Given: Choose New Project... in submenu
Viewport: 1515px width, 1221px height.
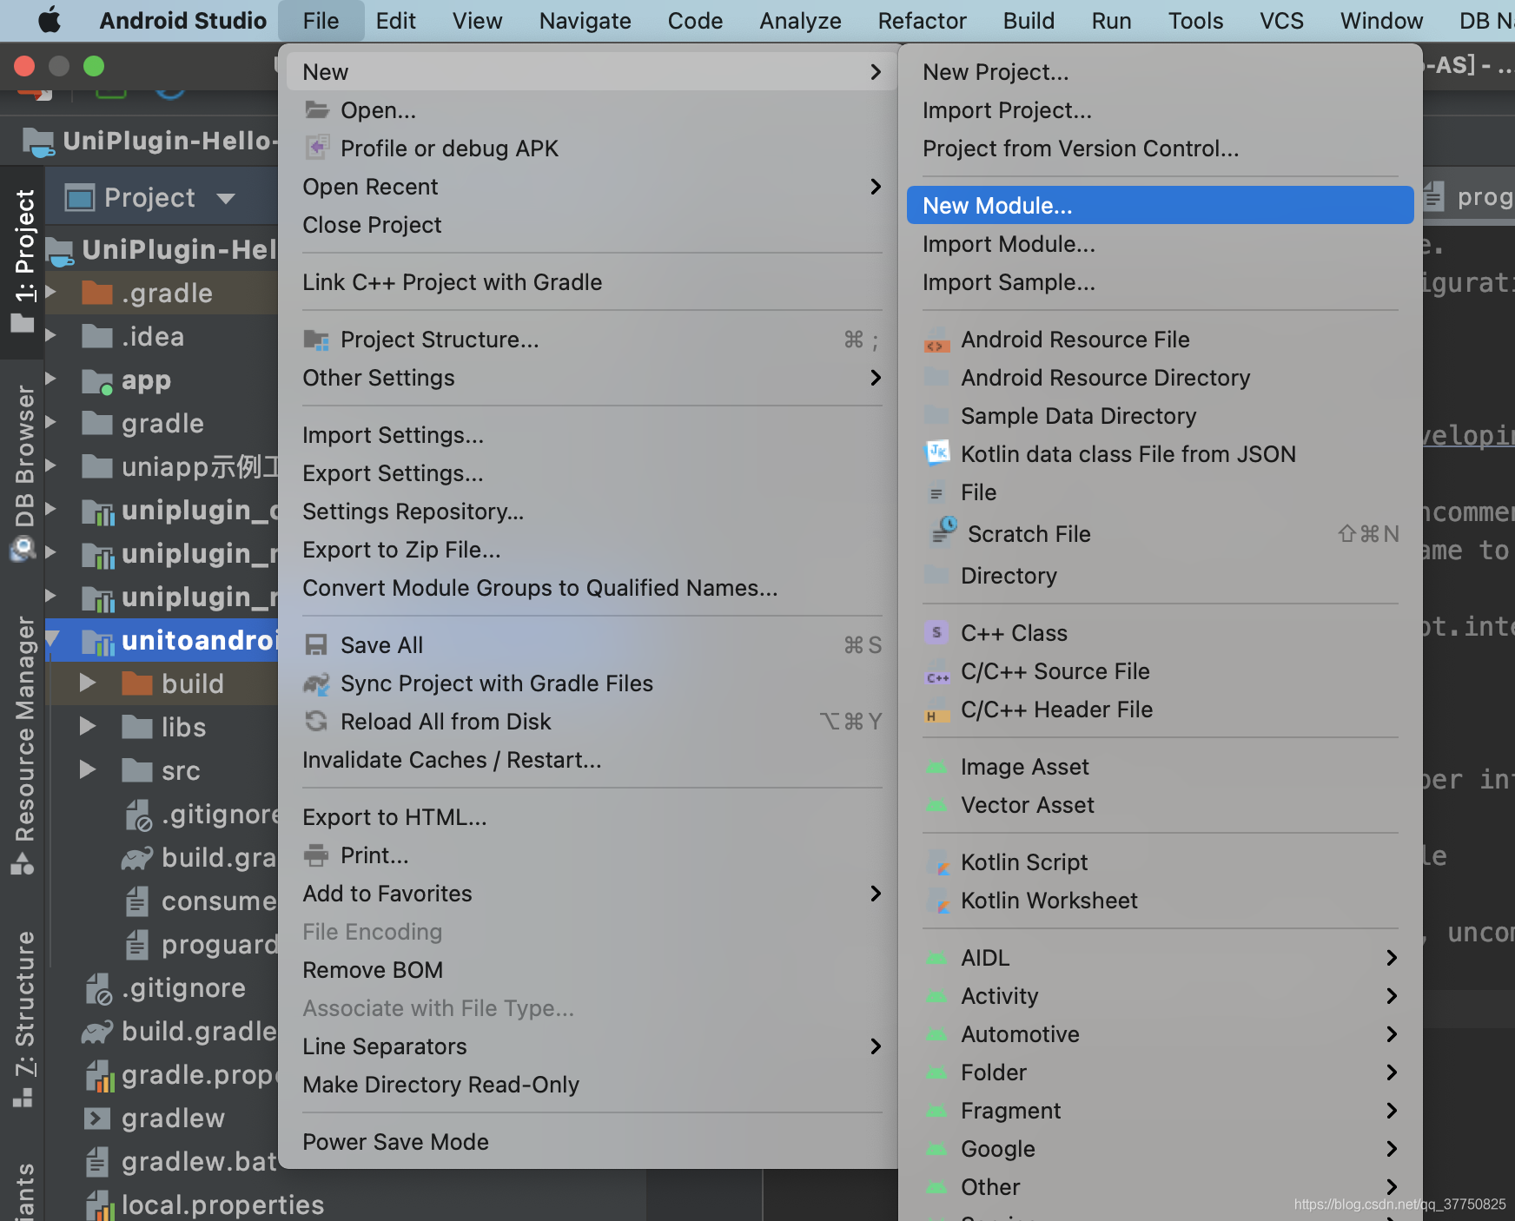Looking at the screenshot, I should pos(1160,72).
